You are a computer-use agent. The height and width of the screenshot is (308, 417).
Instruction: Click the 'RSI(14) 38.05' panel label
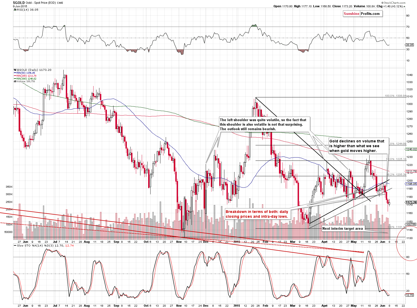[27, 10]
